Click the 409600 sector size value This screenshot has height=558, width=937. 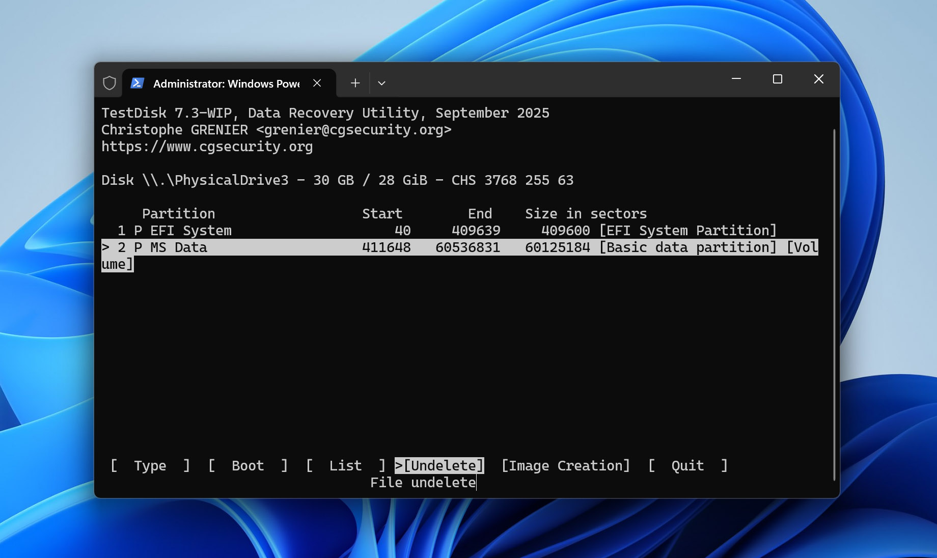point(566,231)
